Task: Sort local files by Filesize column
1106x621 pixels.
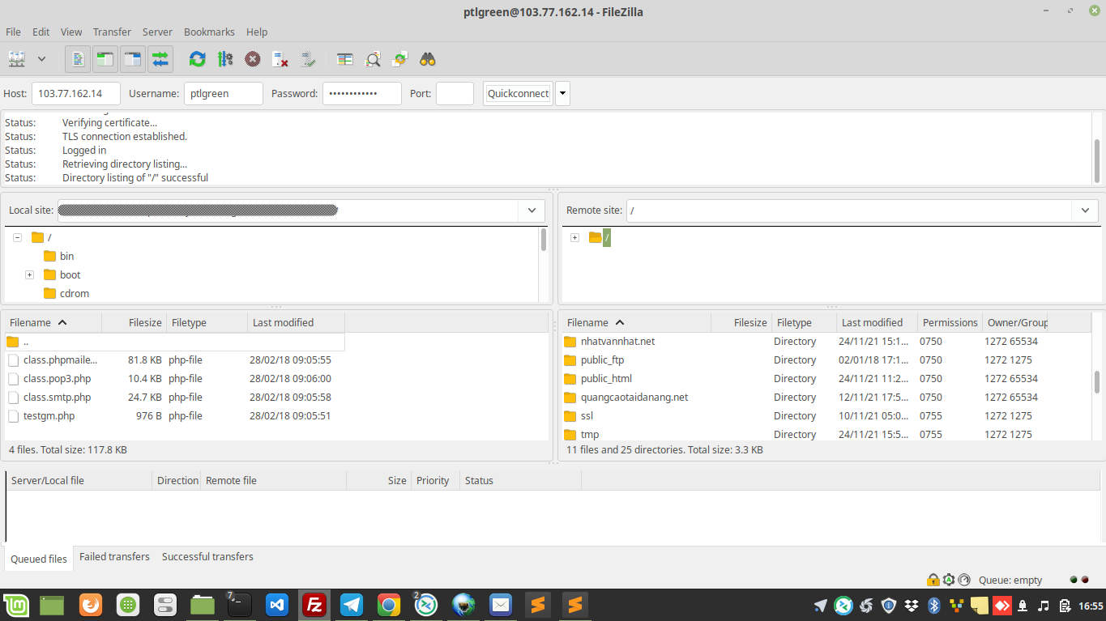Action: click(135, 322)
